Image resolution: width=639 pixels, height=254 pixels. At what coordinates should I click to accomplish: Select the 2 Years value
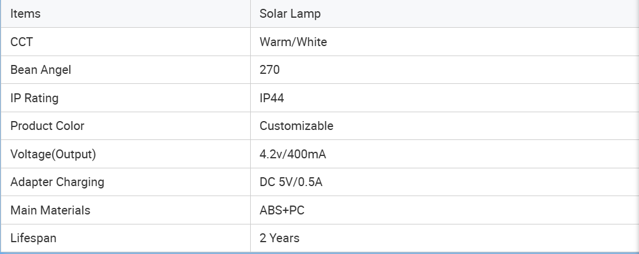pyautogui.click(x=280, y=237)
